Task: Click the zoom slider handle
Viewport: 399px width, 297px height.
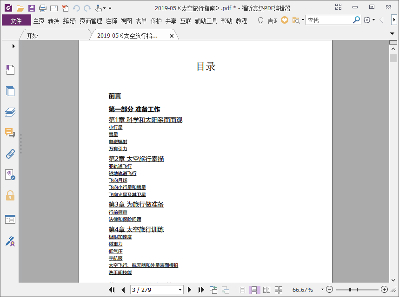Action: click(350, 290)
